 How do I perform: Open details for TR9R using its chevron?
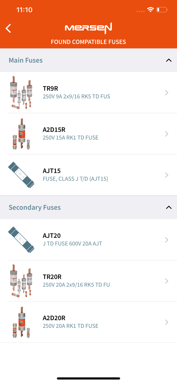tap(167, 92)
